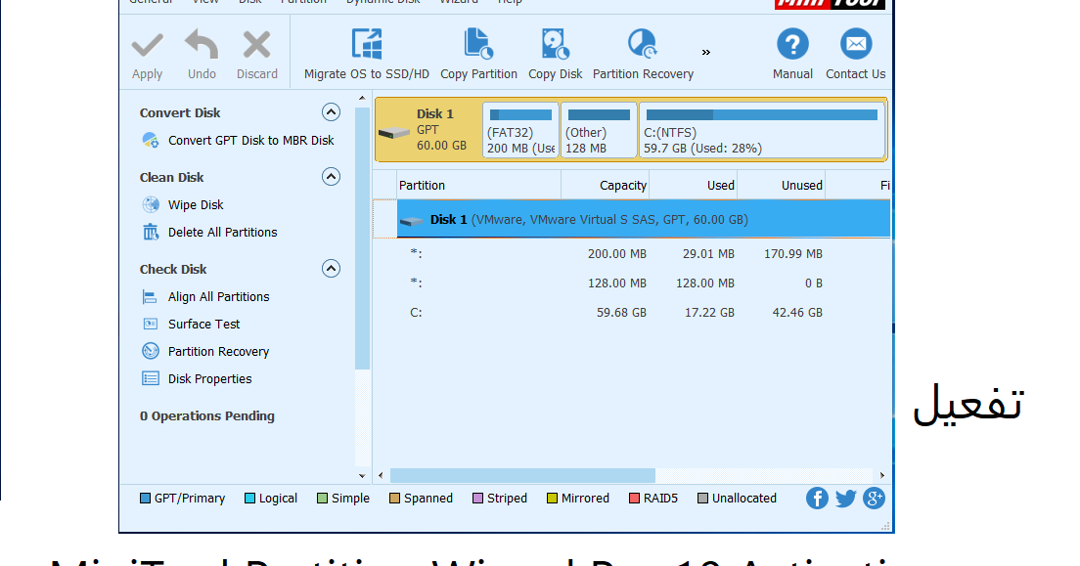1080x566 pixels.
Task: Open Migrate OS to SSD/HD wizard
Action: point(367,55)
